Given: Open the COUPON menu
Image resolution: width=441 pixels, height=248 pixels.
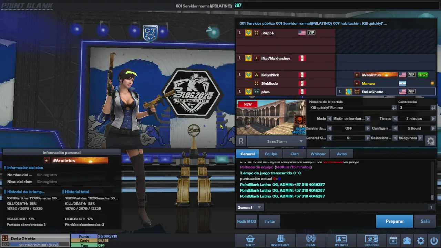Looking at the screenshot, I should pos(371,240).
